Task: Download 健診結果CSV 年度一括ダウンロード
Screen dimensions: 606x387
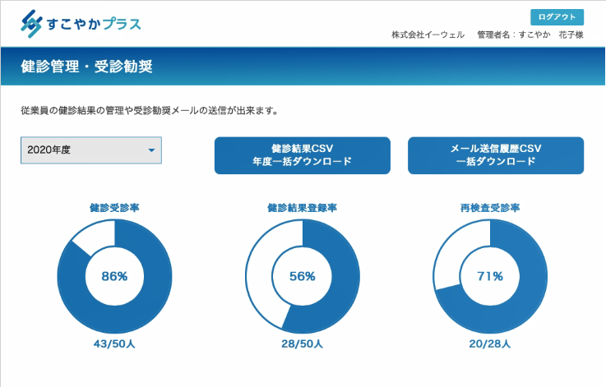Action: 302,155
